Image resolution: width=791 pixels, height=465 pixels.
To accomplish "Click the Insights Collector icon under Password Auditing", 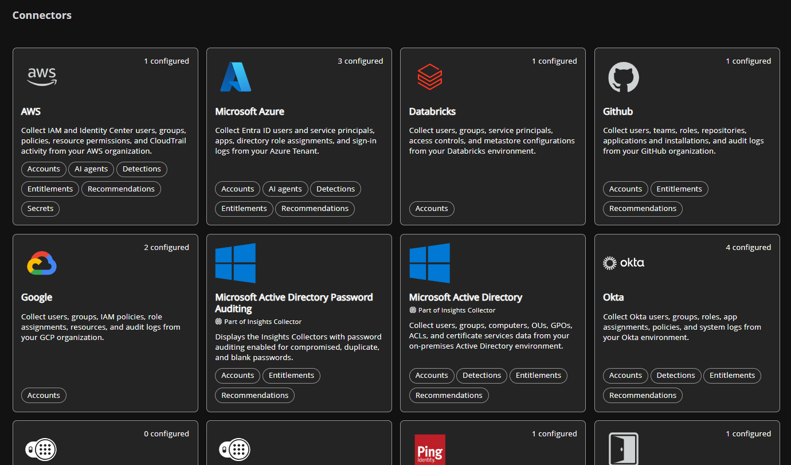I will tap(218, 322).
